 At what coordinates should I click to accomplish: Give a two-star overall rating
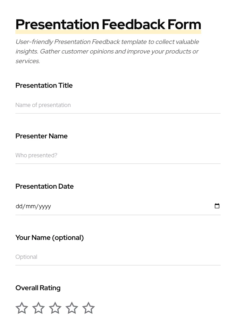[x=38, y=308]
